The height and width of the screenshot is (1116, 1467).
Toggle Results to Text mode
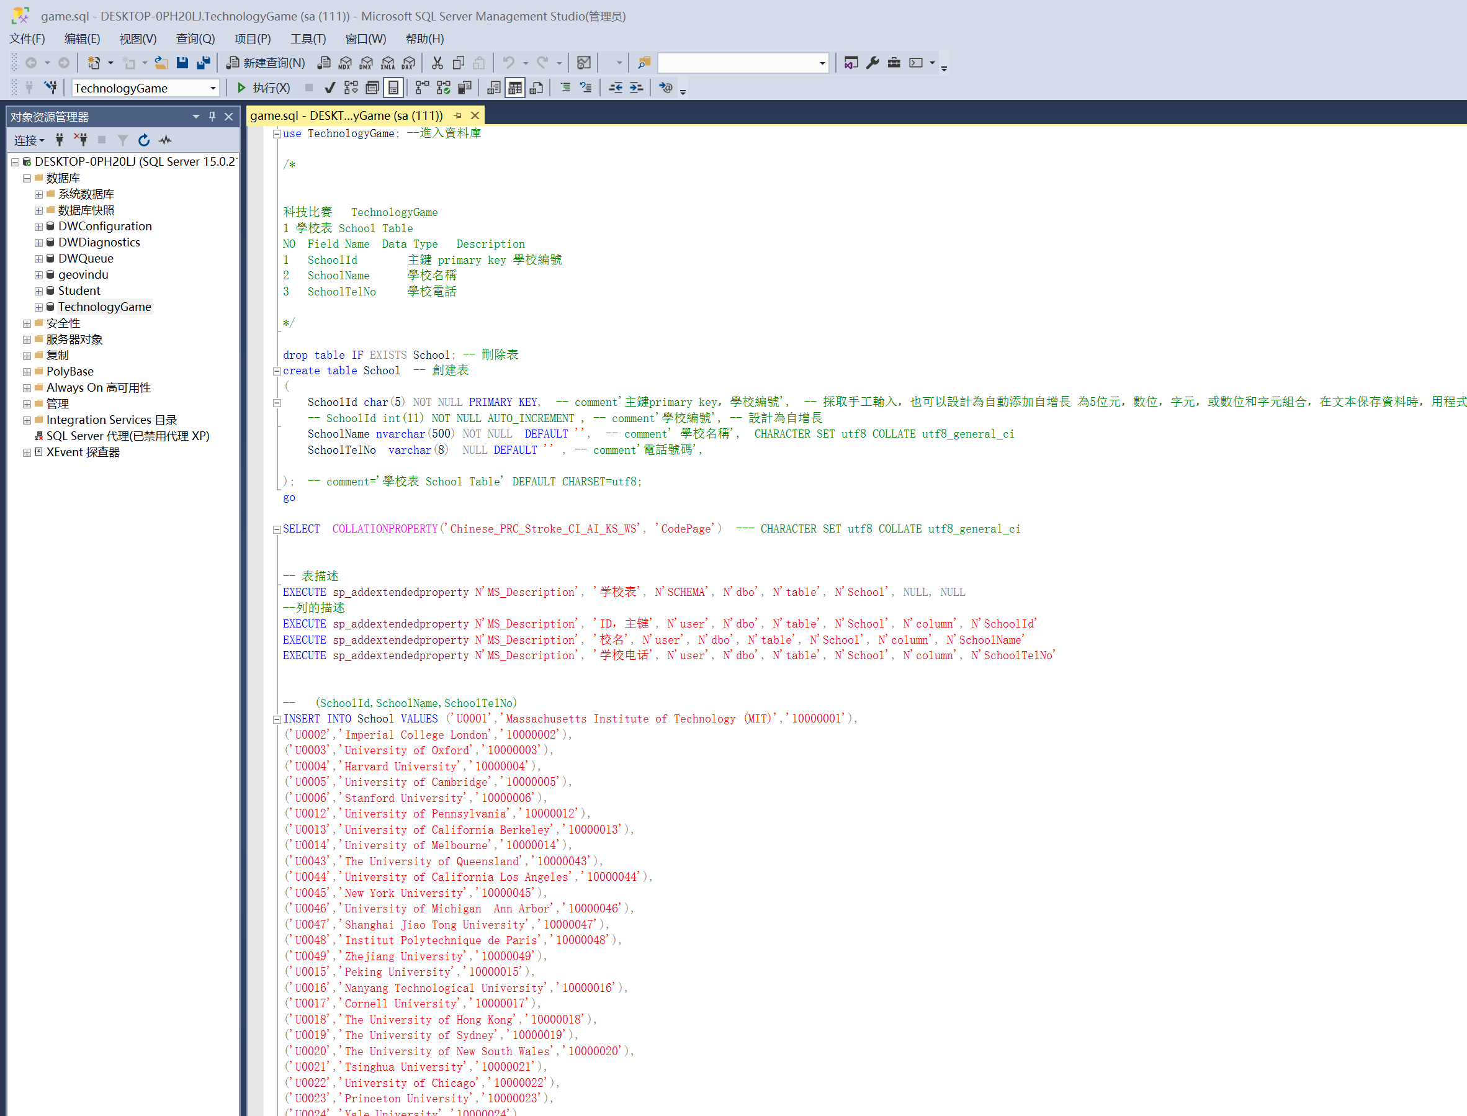pyautogui.click(x=493, y=88)
